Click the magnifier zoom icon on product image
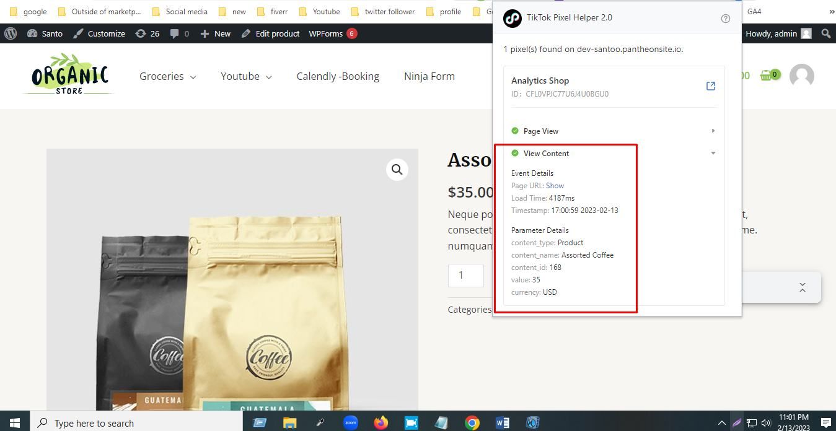This screenshot has height=431, width=836. click(397, 170)
